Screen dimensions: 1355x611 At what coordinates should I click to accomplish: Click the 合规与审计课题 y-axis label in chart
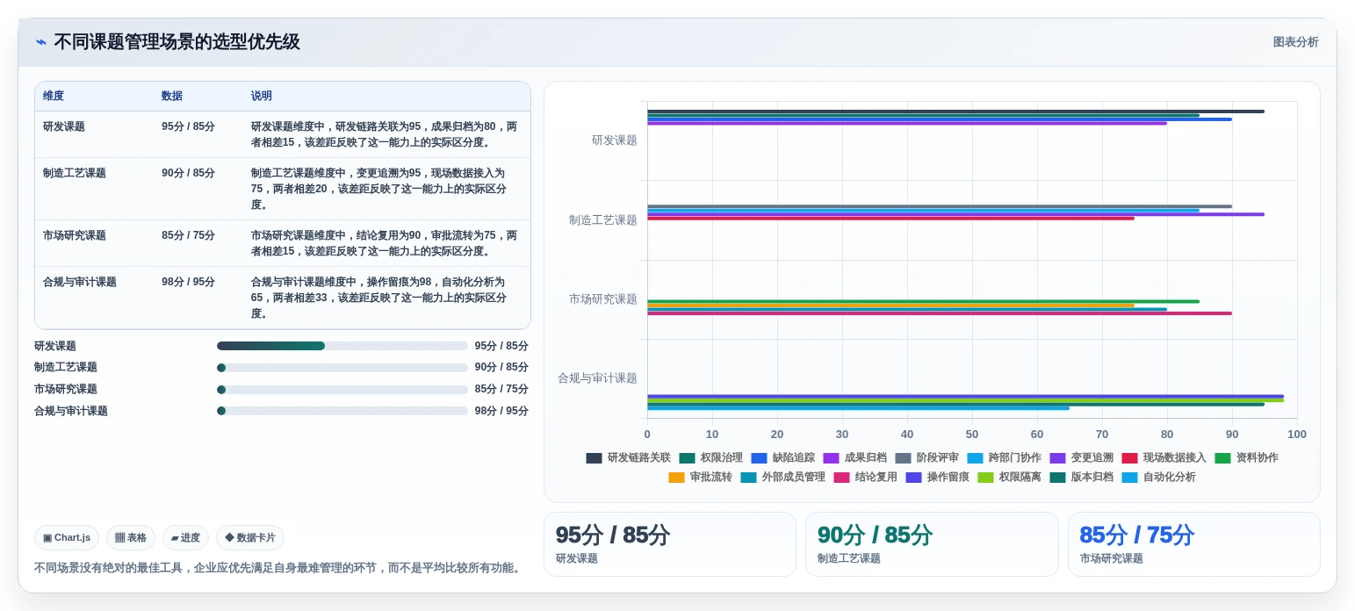tap(598, 378)
